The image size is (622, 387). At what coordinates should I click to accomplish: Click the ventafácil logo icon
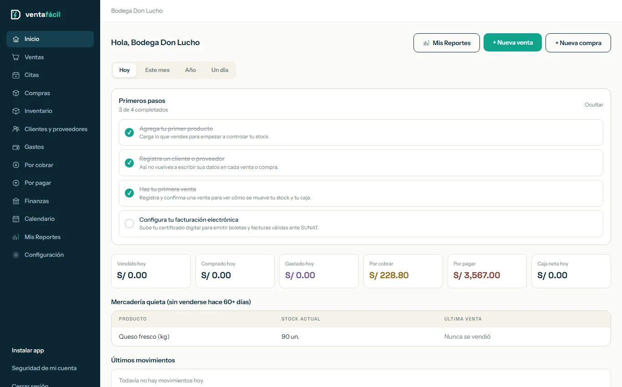[16, 15]
